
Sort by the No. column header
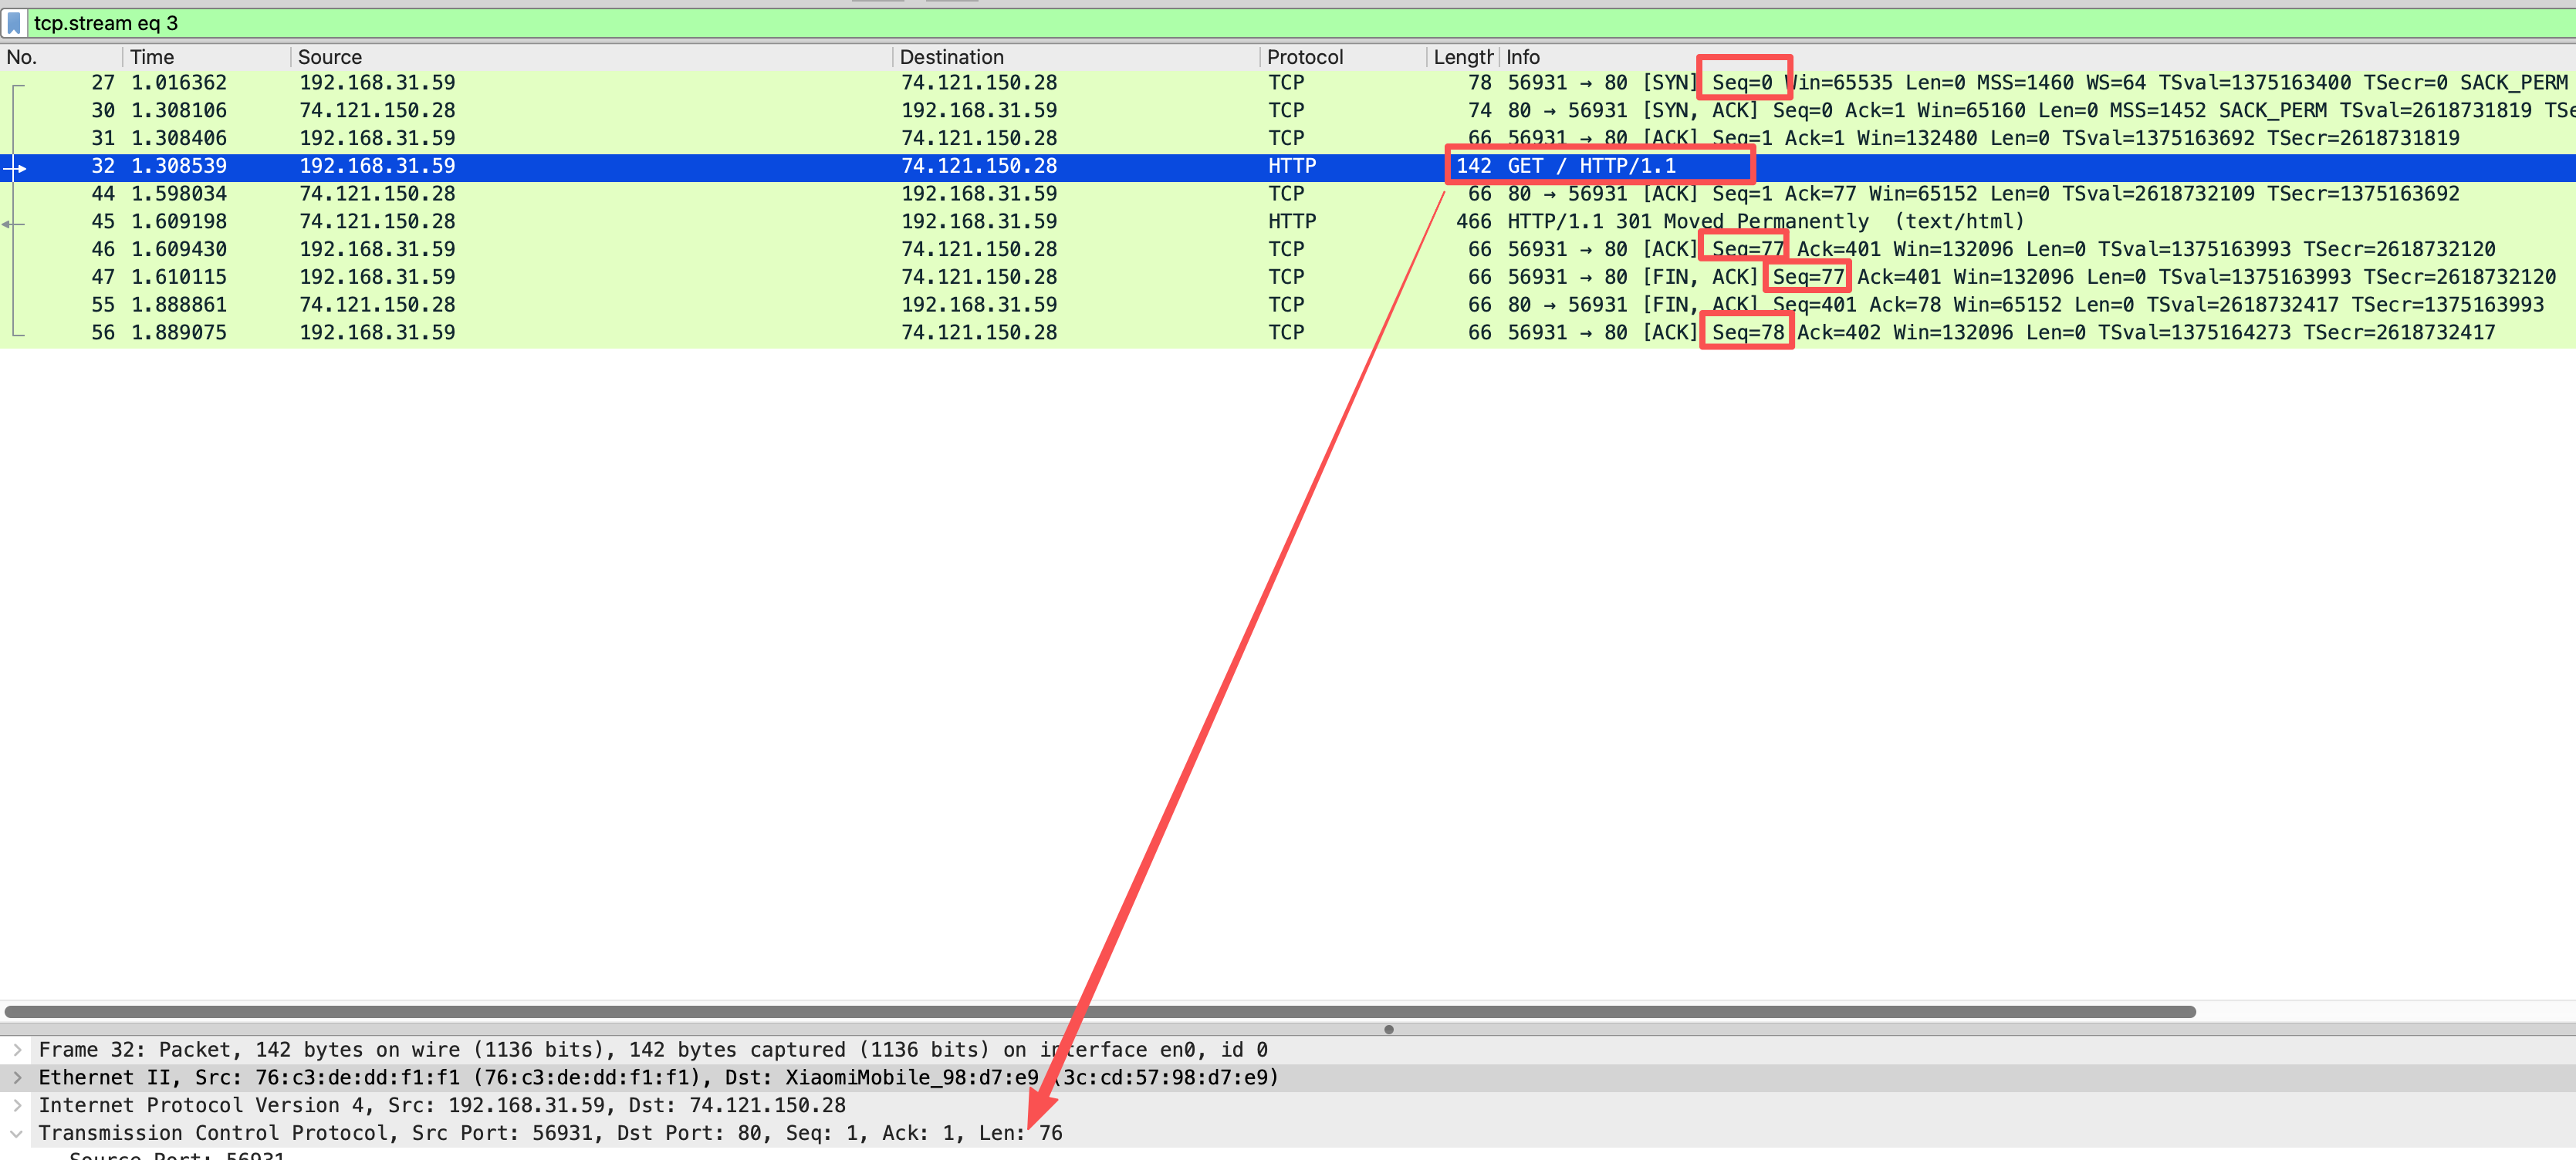[x=22, y=57]
